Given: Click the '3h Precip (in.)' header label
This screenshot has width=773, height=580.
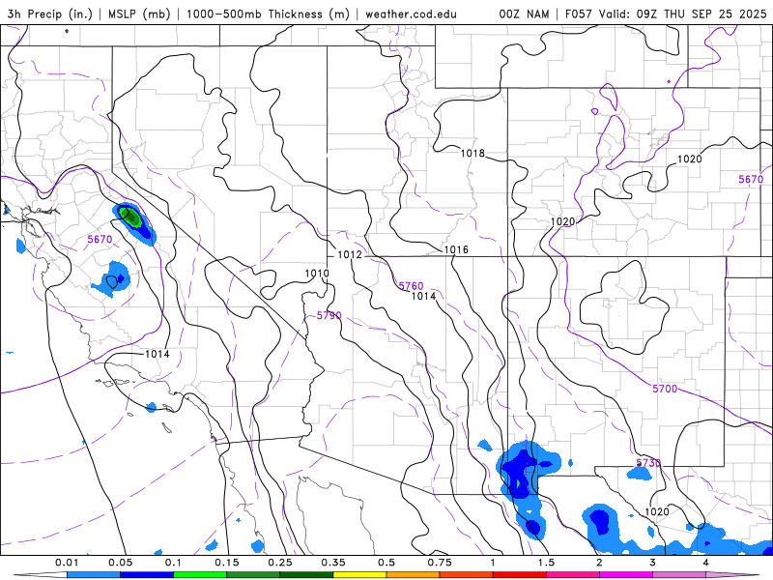Looking at the screenshot, I should click(50, 14).
